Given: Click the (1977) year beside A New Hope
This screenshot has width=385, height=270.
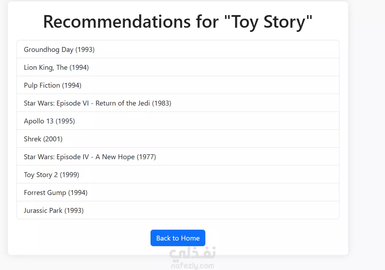Looking at the screenshot, I should 146,157.
